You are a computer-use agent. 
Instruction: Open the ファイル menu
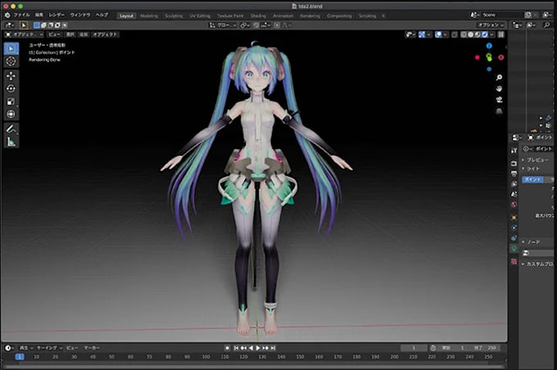point(21,15)
